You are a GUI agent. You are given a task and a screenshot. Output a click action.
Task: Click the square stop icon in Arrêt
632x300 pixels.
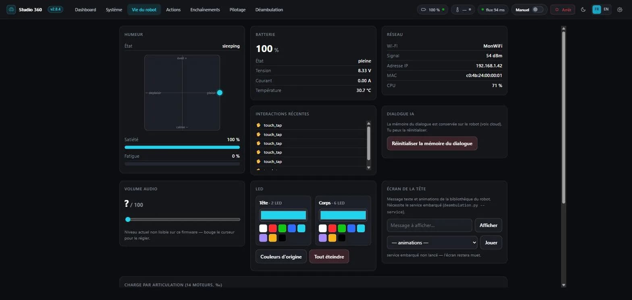pyautogui.click(x=557, y=10)
